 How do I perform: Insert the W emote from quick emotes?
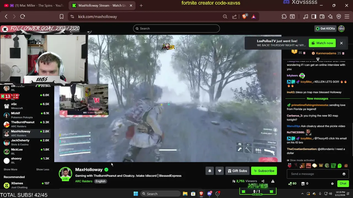click(x=321, y=166)
